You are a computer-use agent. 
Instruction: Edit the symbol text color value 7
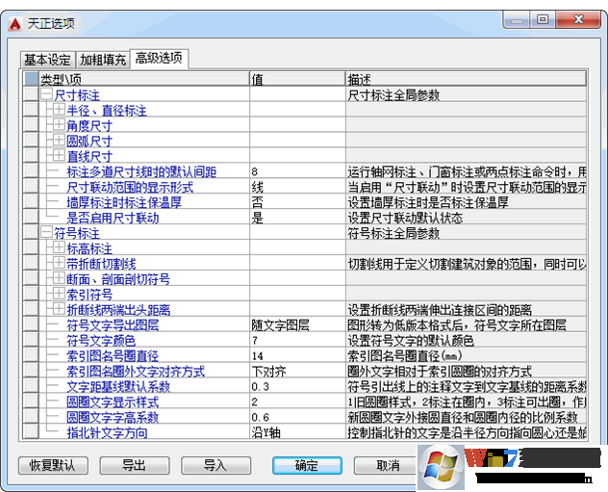(x=297, y=340)
